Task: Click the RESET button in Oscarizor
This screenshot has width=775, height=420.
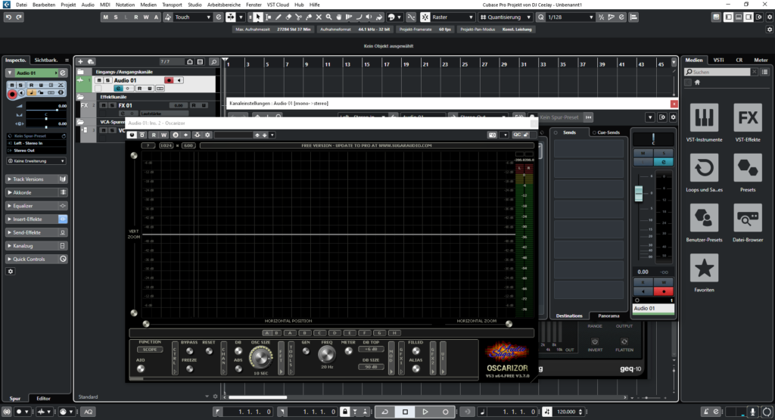Action: point(209,351)
